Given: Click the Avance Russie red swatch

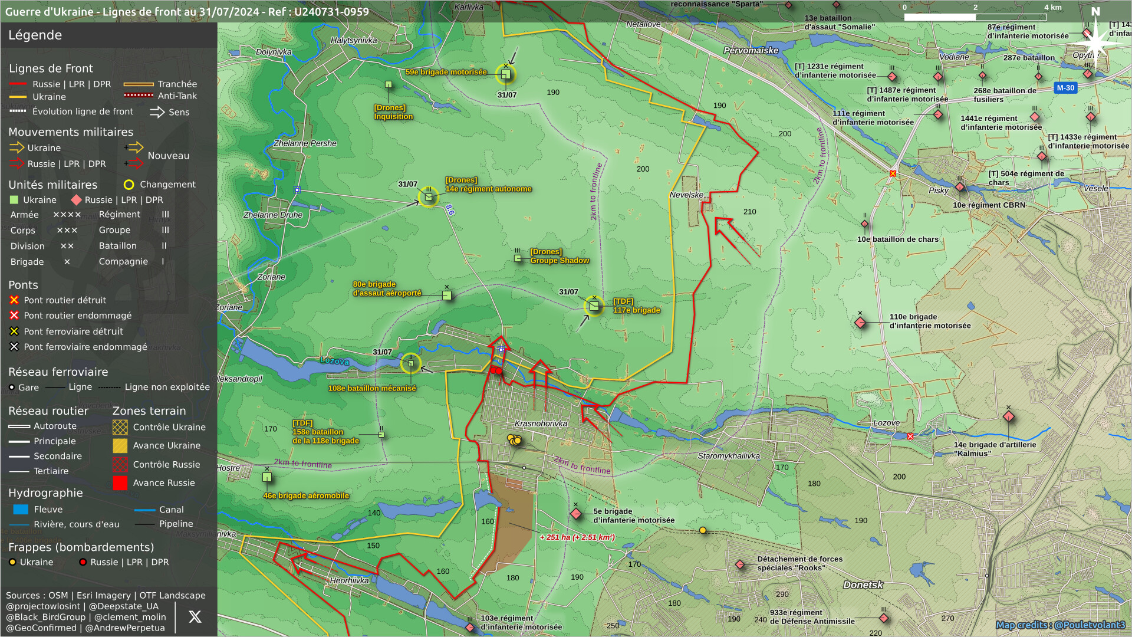Looking at the screenshot, I should 120,483.
